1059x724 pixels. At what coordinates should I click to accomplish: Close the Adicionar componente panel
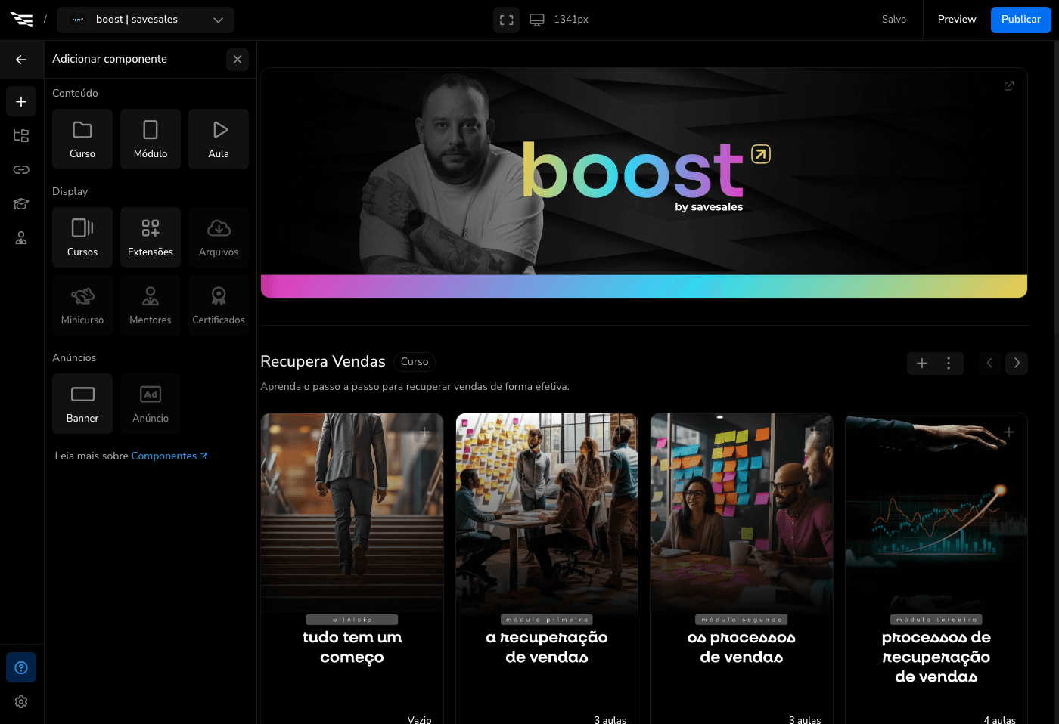pos(238,59)
